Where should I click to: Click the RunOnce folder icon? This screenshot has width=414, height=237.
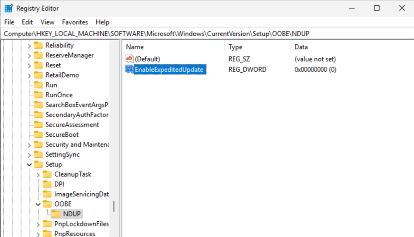38,95
